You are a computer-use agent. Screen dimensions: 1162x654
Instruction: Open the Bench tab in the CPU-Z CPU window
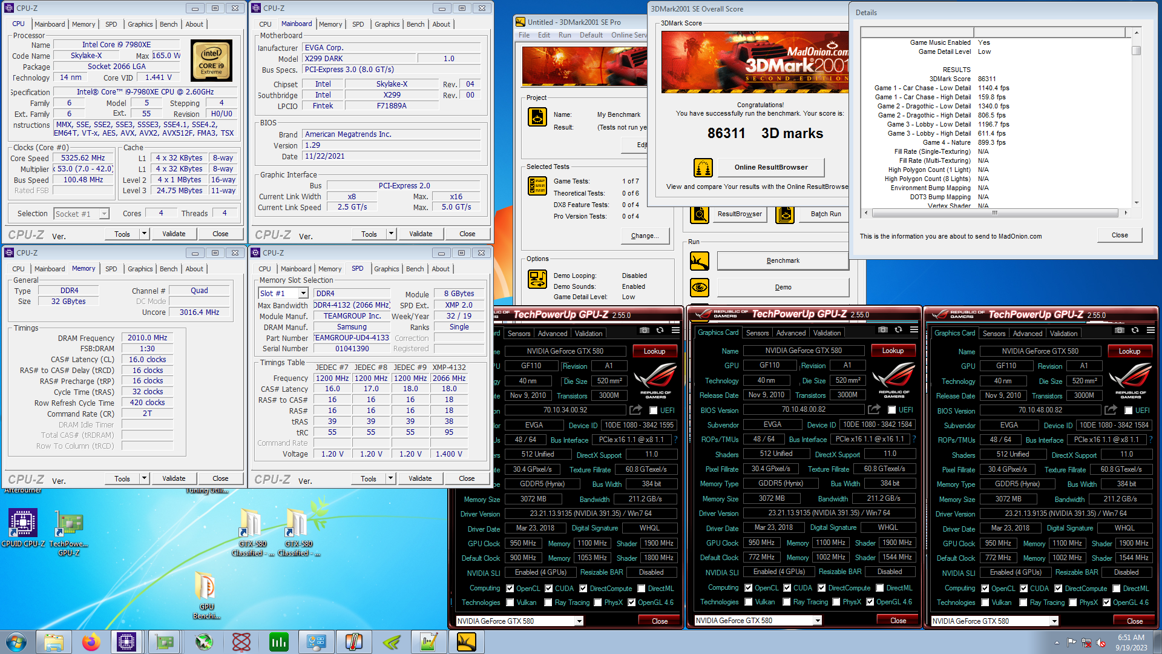tap(168, 24)
